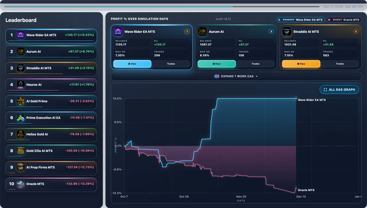Select Gold Zilla AI MT5 loss -105.56
Image resolution: width=367 pixels, height=208 pixels.
(79, 151)
